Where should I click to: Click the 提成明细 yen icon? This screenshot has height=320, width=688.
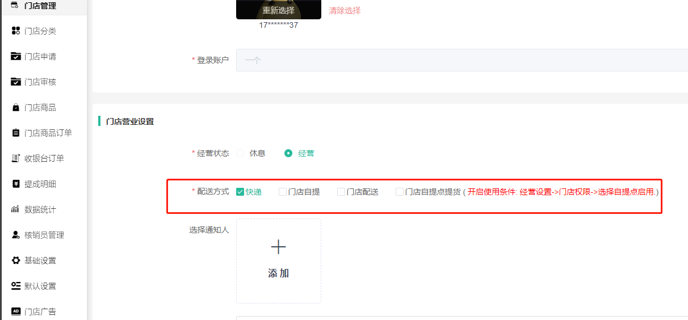pos(16,184)
